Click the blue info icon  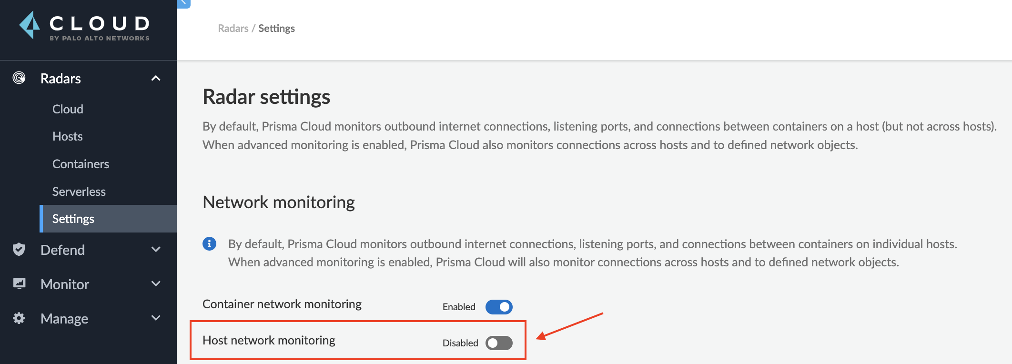pos(209,244)
